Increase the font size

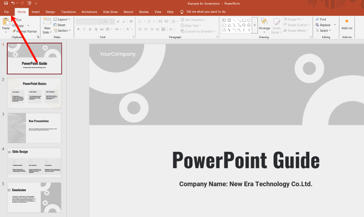118,21
